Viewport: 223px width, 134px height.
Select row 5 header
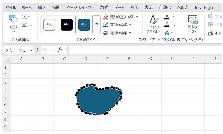click(x=6, y=97)
